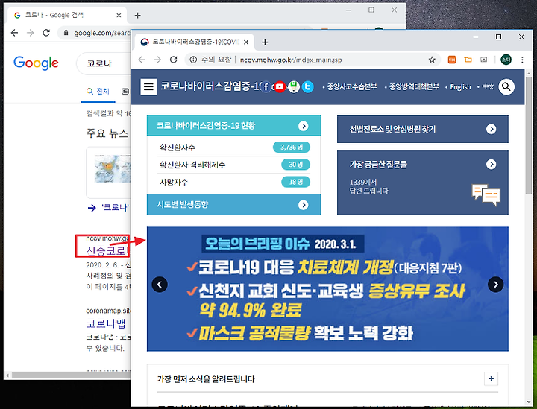537x409 pixels.
Task: Show the previous banner slide
Action: (x=160, y=284)
